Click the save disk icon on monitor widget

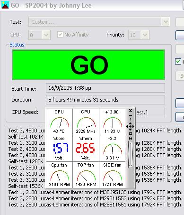131,138
